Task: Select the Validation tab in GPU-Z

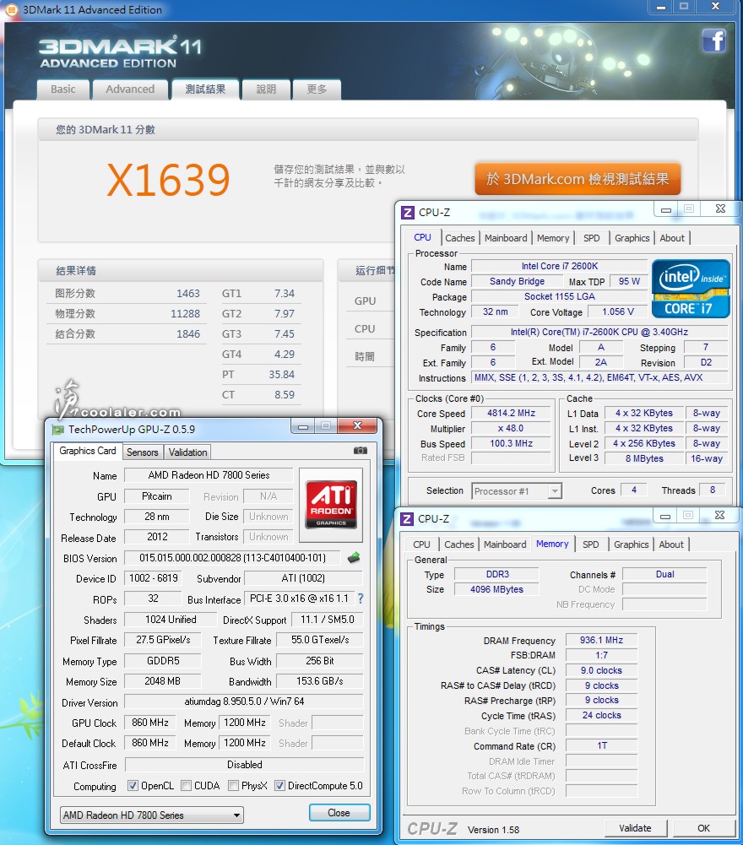Action: pyautogui.click(x=187, y=452)
